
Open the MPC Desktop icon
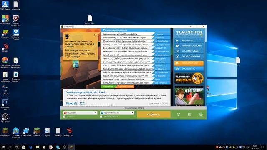(x=5, y=20)
